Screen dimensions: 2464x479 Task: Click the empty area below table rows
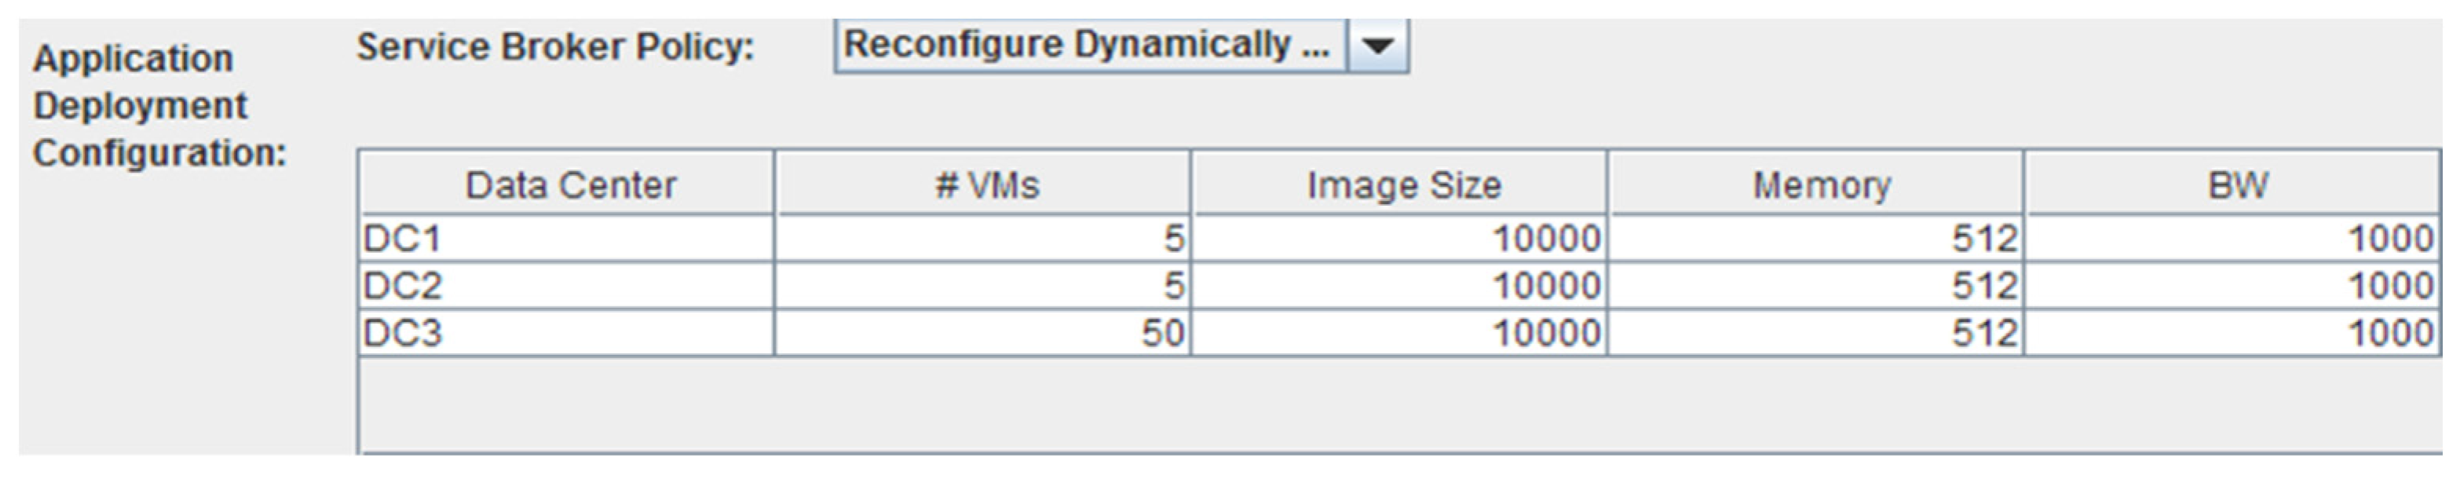1400,404
